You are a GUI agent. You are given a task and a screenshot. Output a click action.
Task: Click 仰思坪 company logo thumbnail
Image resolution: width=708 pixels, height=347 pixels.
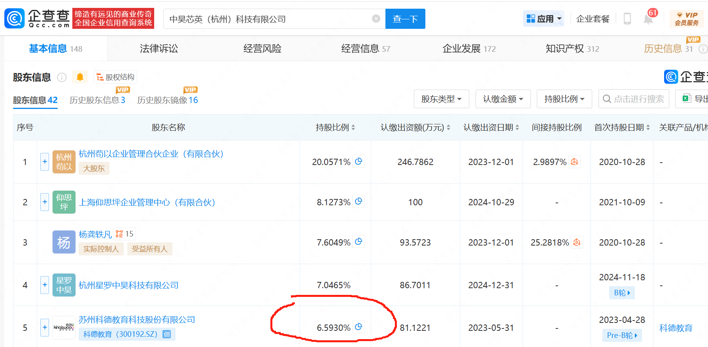pyautogui.click(x=64, y=202)
